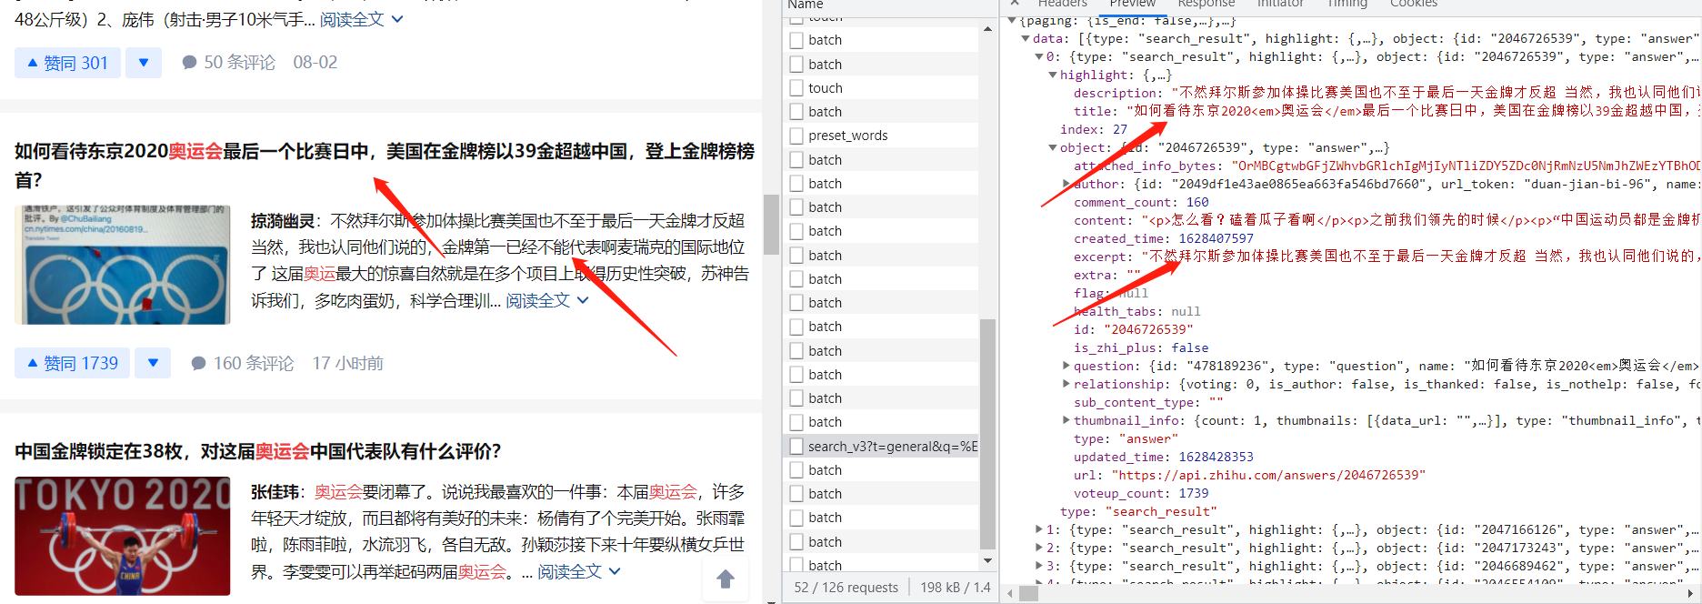
Task: Open the TOKYO 2020 weightlifter thumbnail
Action: [123, 536]
